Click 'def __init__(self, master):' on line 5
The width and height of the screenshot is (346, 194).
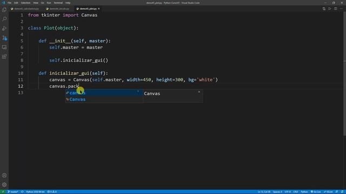(x=75, y=41)
